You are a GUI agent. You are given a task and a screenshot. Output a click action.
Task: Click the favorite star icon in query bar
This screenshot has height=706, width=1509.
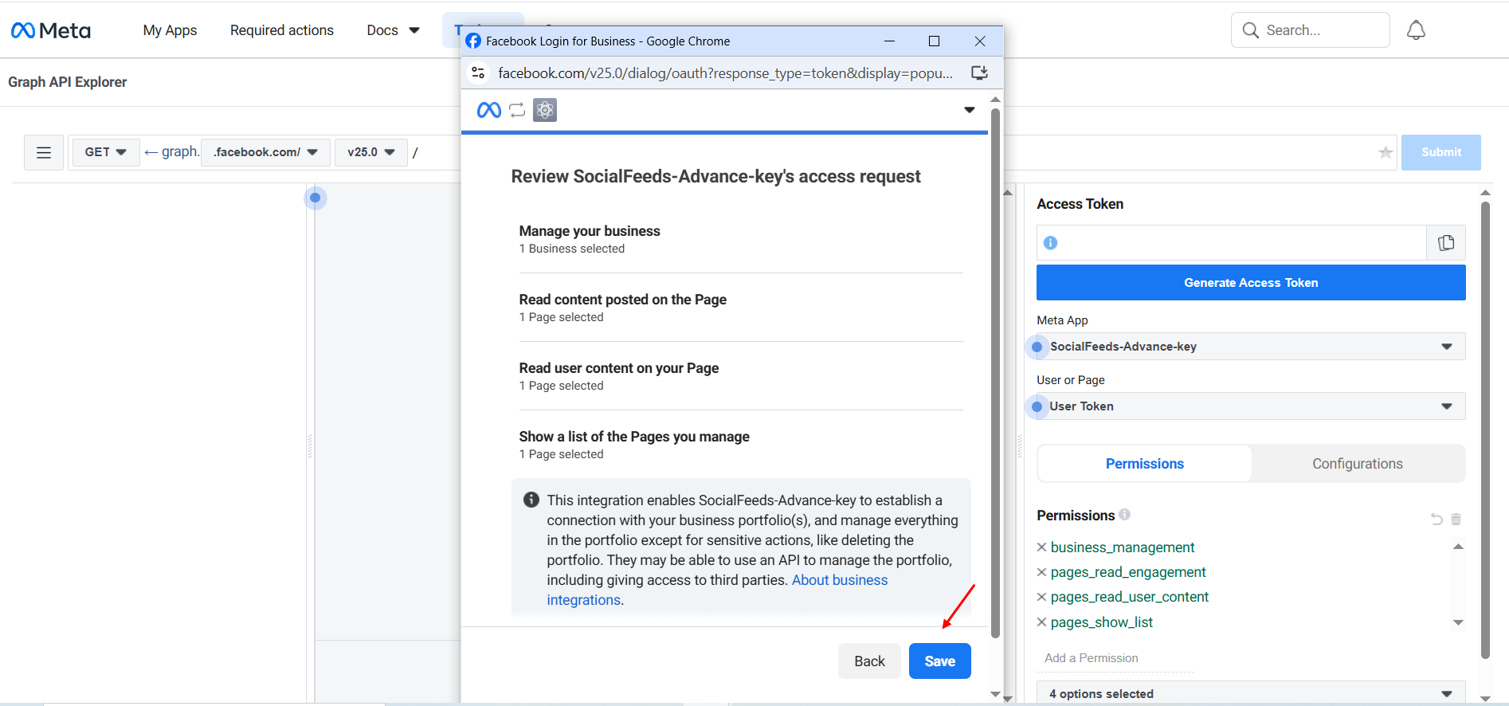tap(1386, 152)
